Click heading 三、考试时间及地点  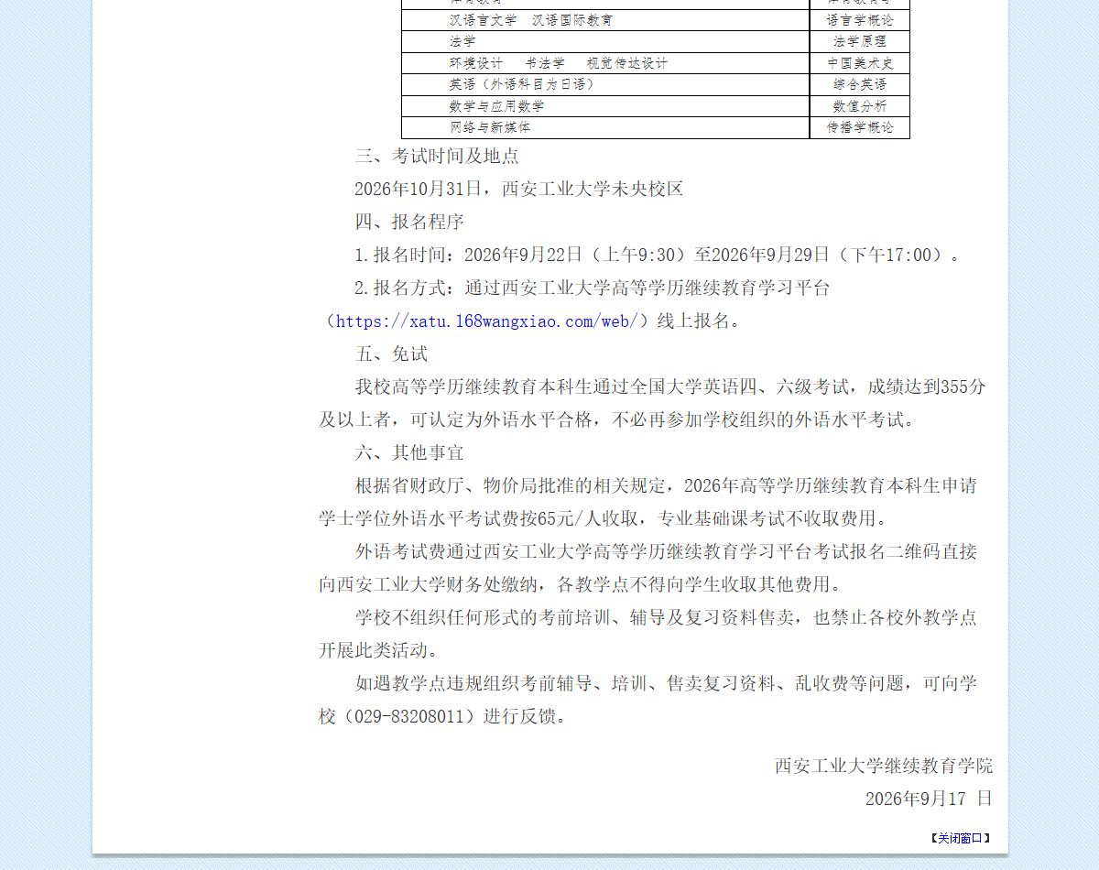pos(437,157)
